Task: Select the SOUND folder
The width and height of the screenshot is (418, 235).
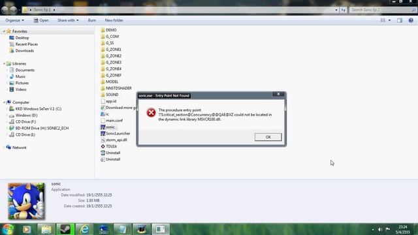Action: [112, 95]
